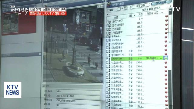Click the JRL-004311 case number
Screen dimensions: 194x109
(x=152, y=58)
